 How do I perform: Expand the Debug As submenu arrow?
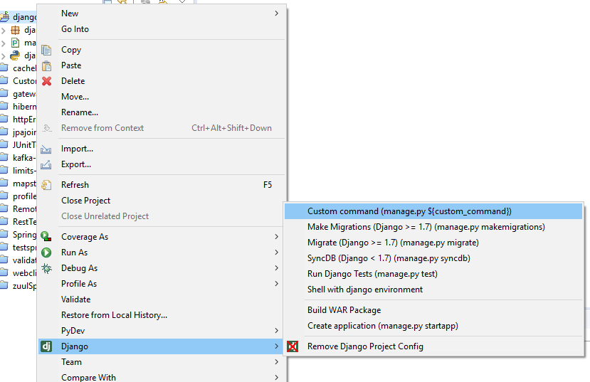coord(277,268)
